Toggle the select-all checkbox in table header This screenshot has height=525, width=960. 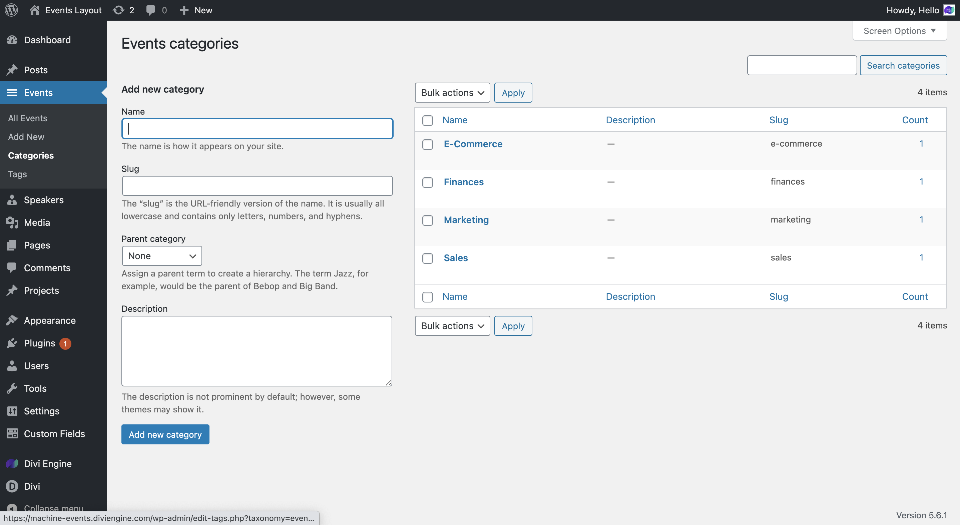coord(427,120)
